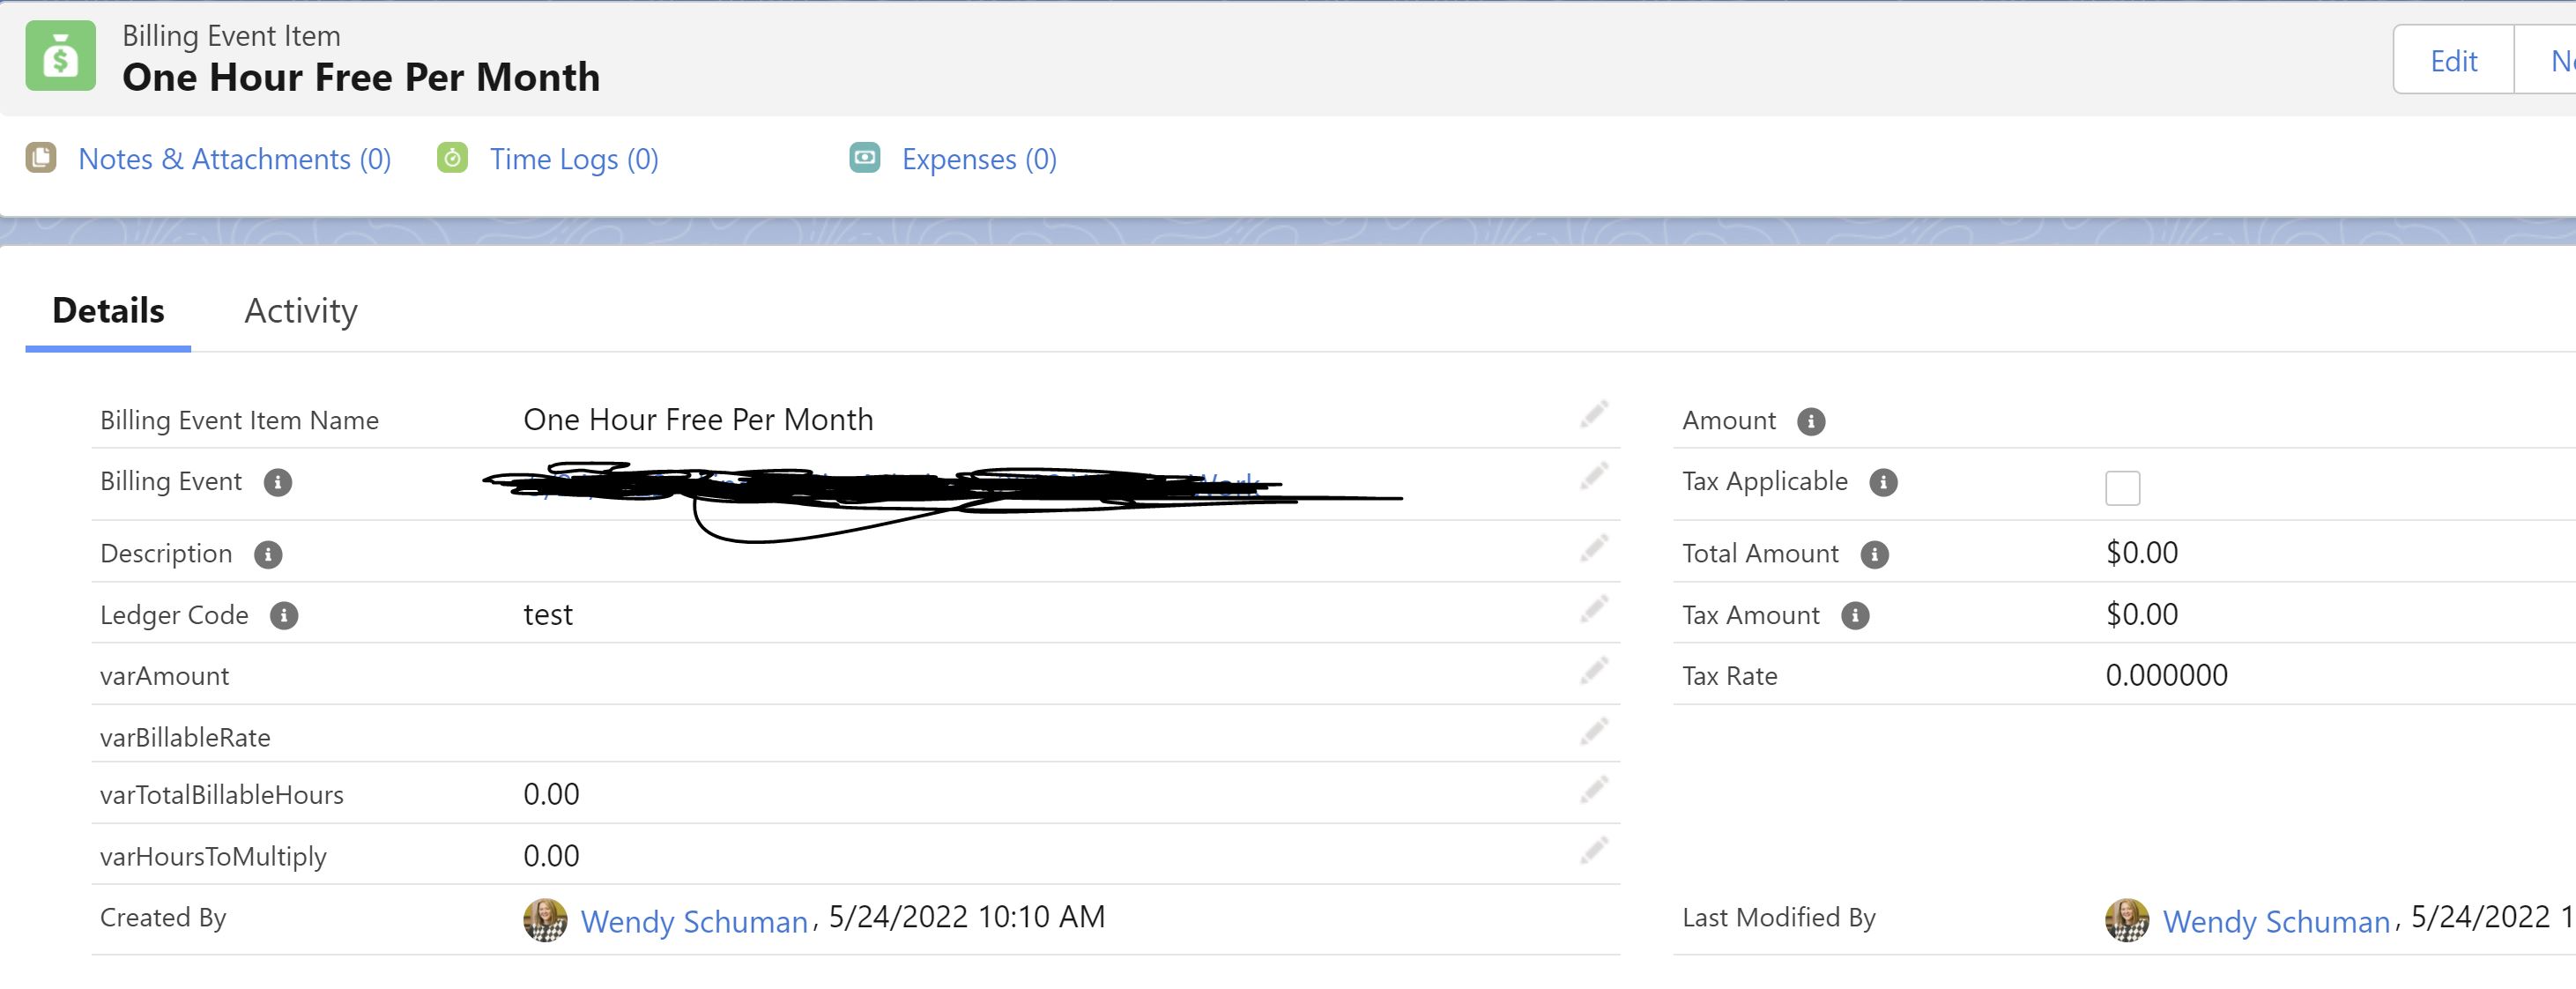Click info icon beside Tax Amount
The image size is (2576, 989).
1854,616
